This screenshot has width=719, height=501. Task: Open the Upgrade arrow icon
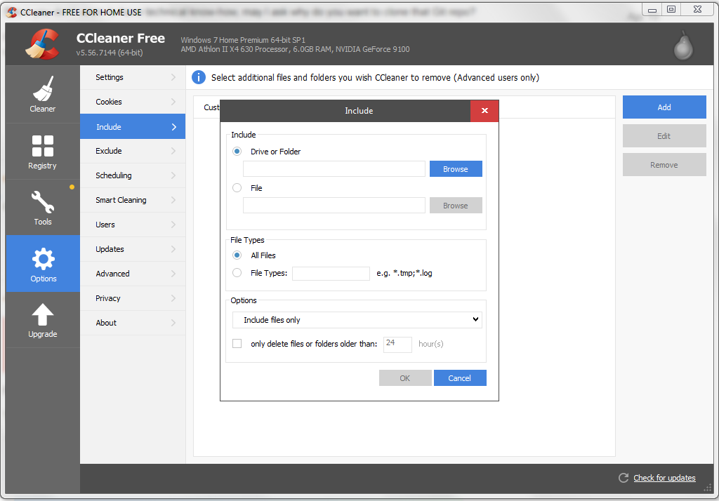[43, 314]
